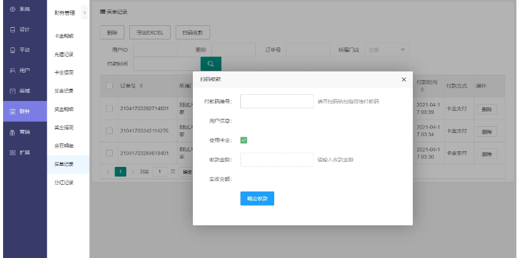Image resolution: width=517 pixels, height=258 pixels.
Task: Click the green search magnifier button
Action: pos(210,63)
